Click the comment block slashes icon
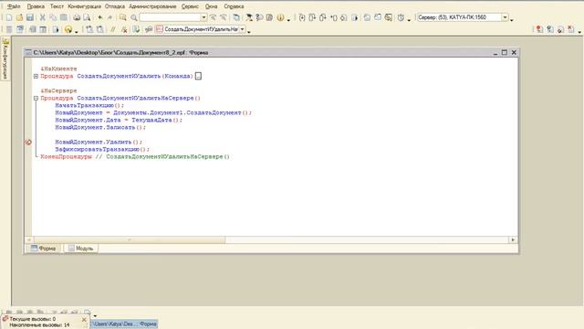This screenshot has width=584, height=329. [x=113, y=29]
